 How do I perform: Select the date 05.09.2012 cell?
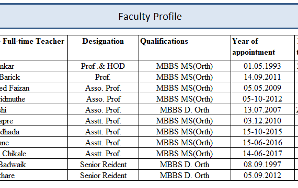[x=262, y=176]
